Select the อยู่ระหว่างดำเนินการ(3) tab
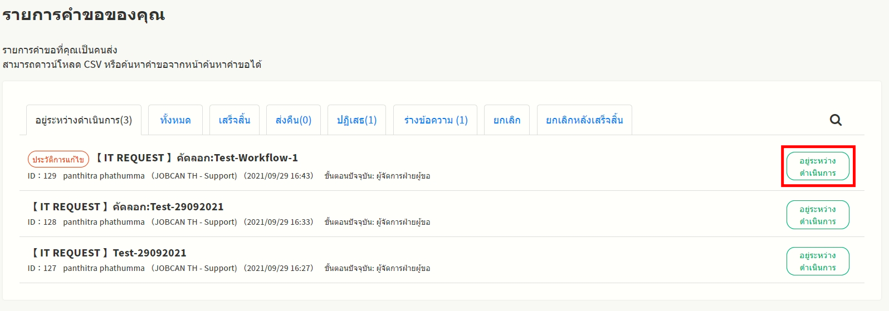Screen dimensions: 889x311 point(84,120)
